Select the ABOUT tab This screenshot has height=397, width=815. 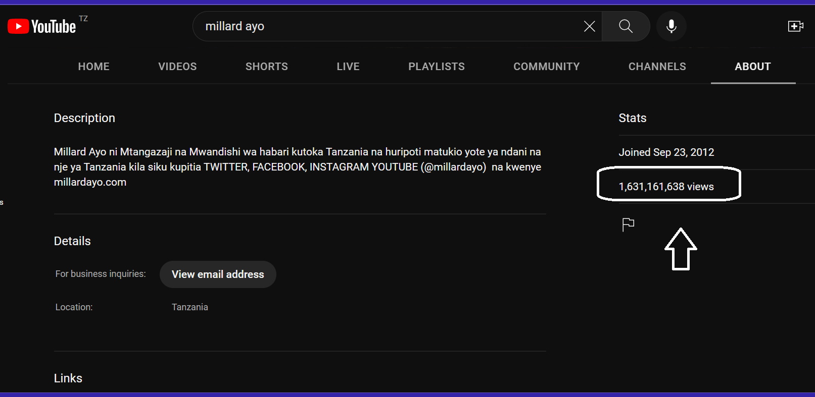[753, 67]
